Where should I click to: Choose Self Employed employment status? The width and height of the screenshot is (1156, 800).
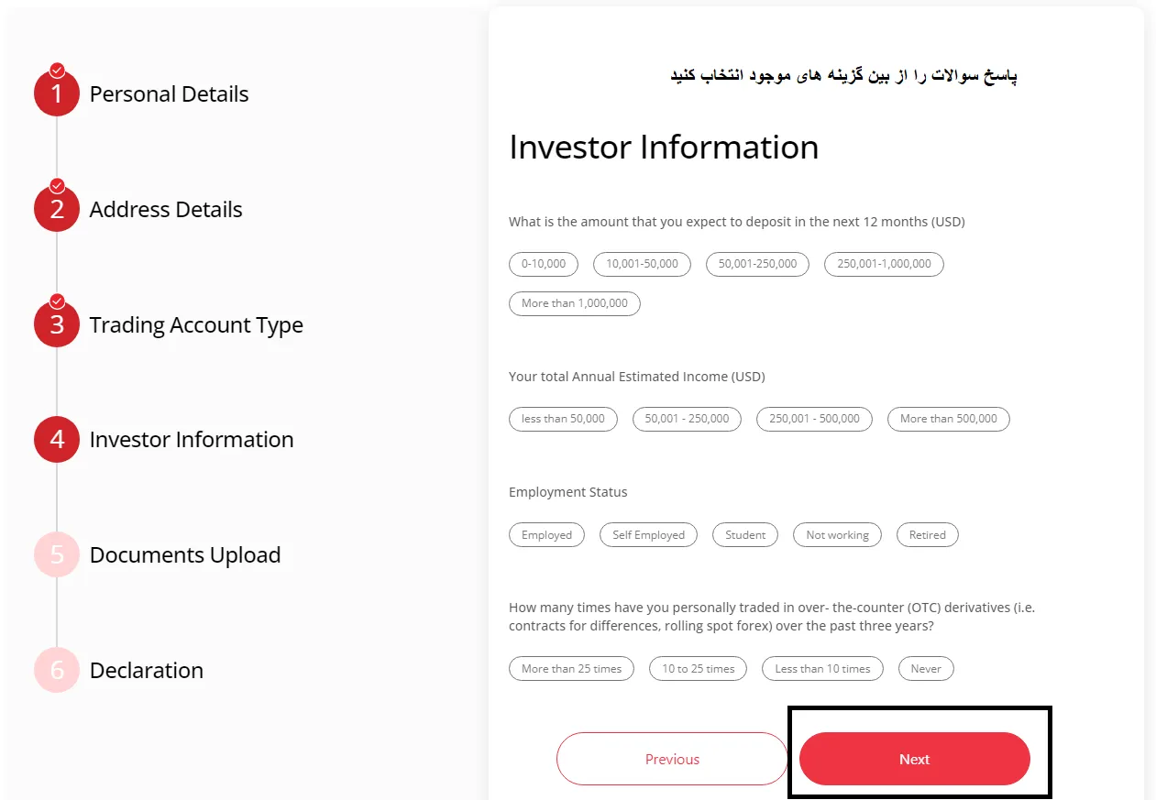[x=648, y=534]
